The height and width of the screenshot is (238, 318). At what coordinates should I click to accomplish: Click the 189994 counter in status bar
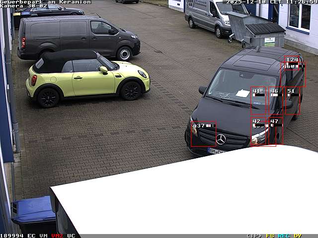(12, 236)
